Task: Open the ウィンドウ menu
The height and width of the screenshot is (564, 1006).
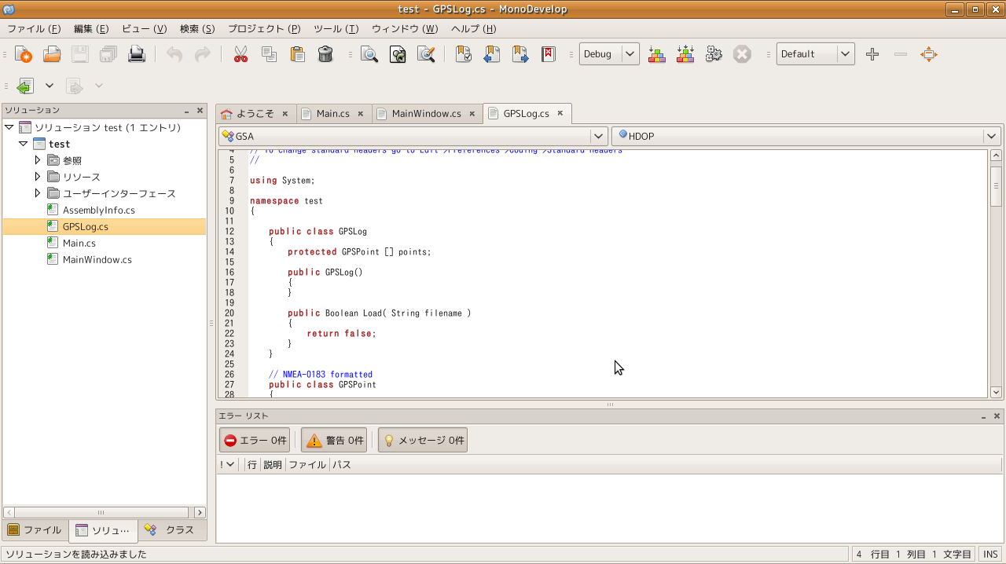Action: point(405,29)
